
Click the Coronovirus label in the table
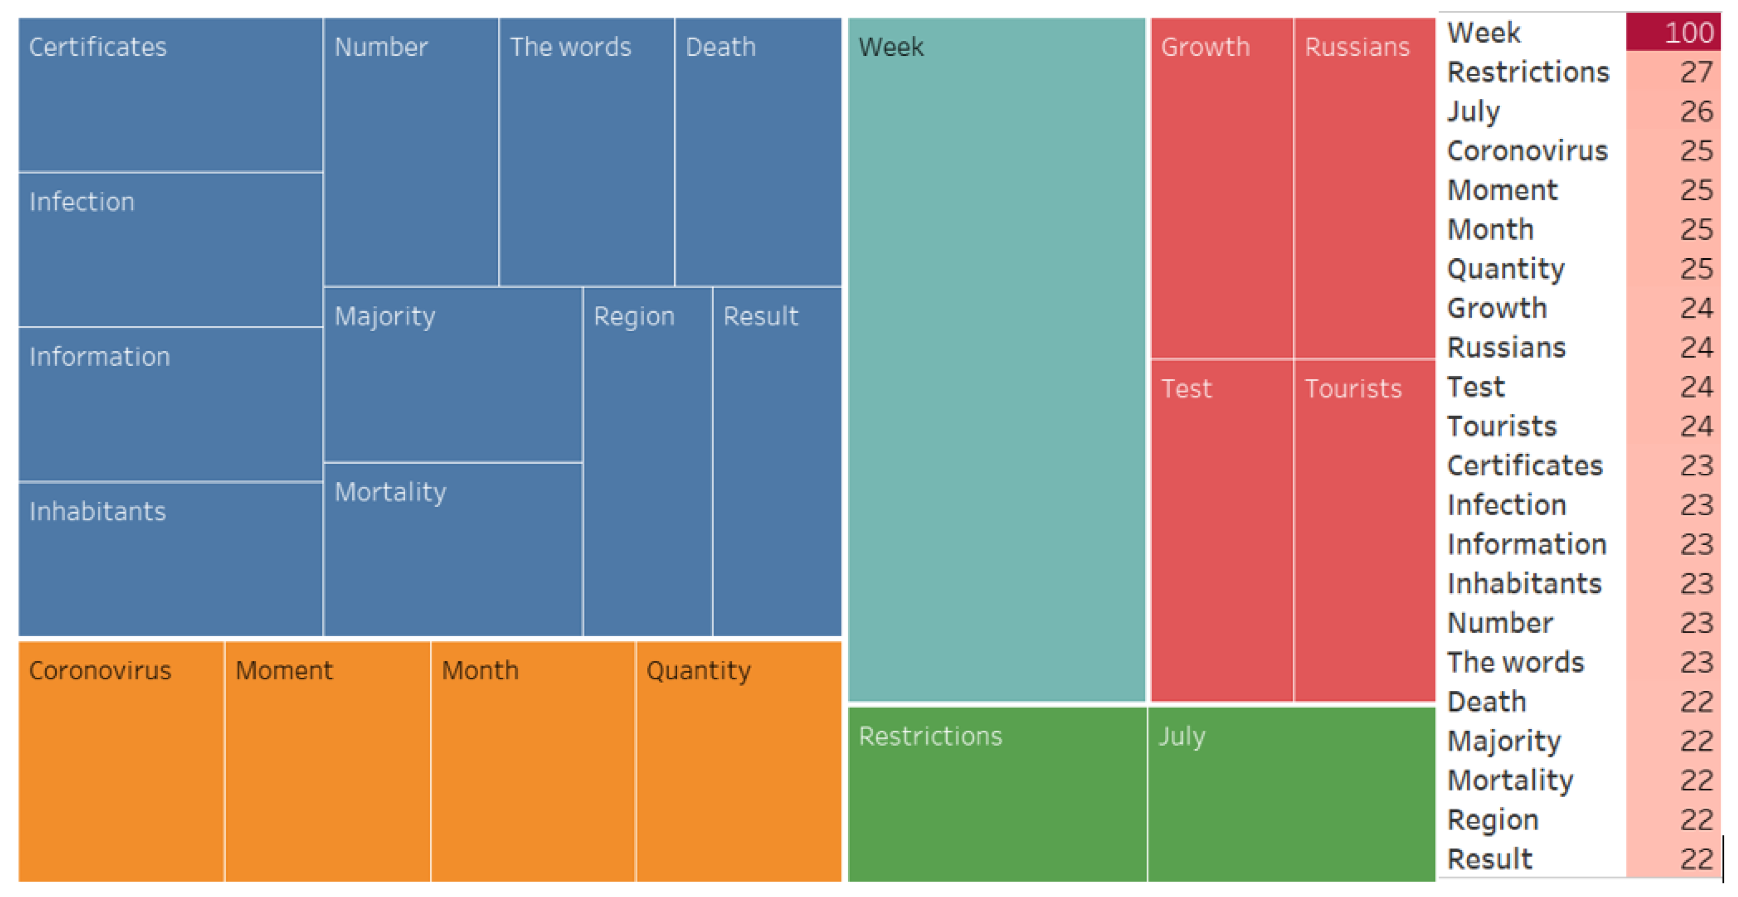point(1528,150)
